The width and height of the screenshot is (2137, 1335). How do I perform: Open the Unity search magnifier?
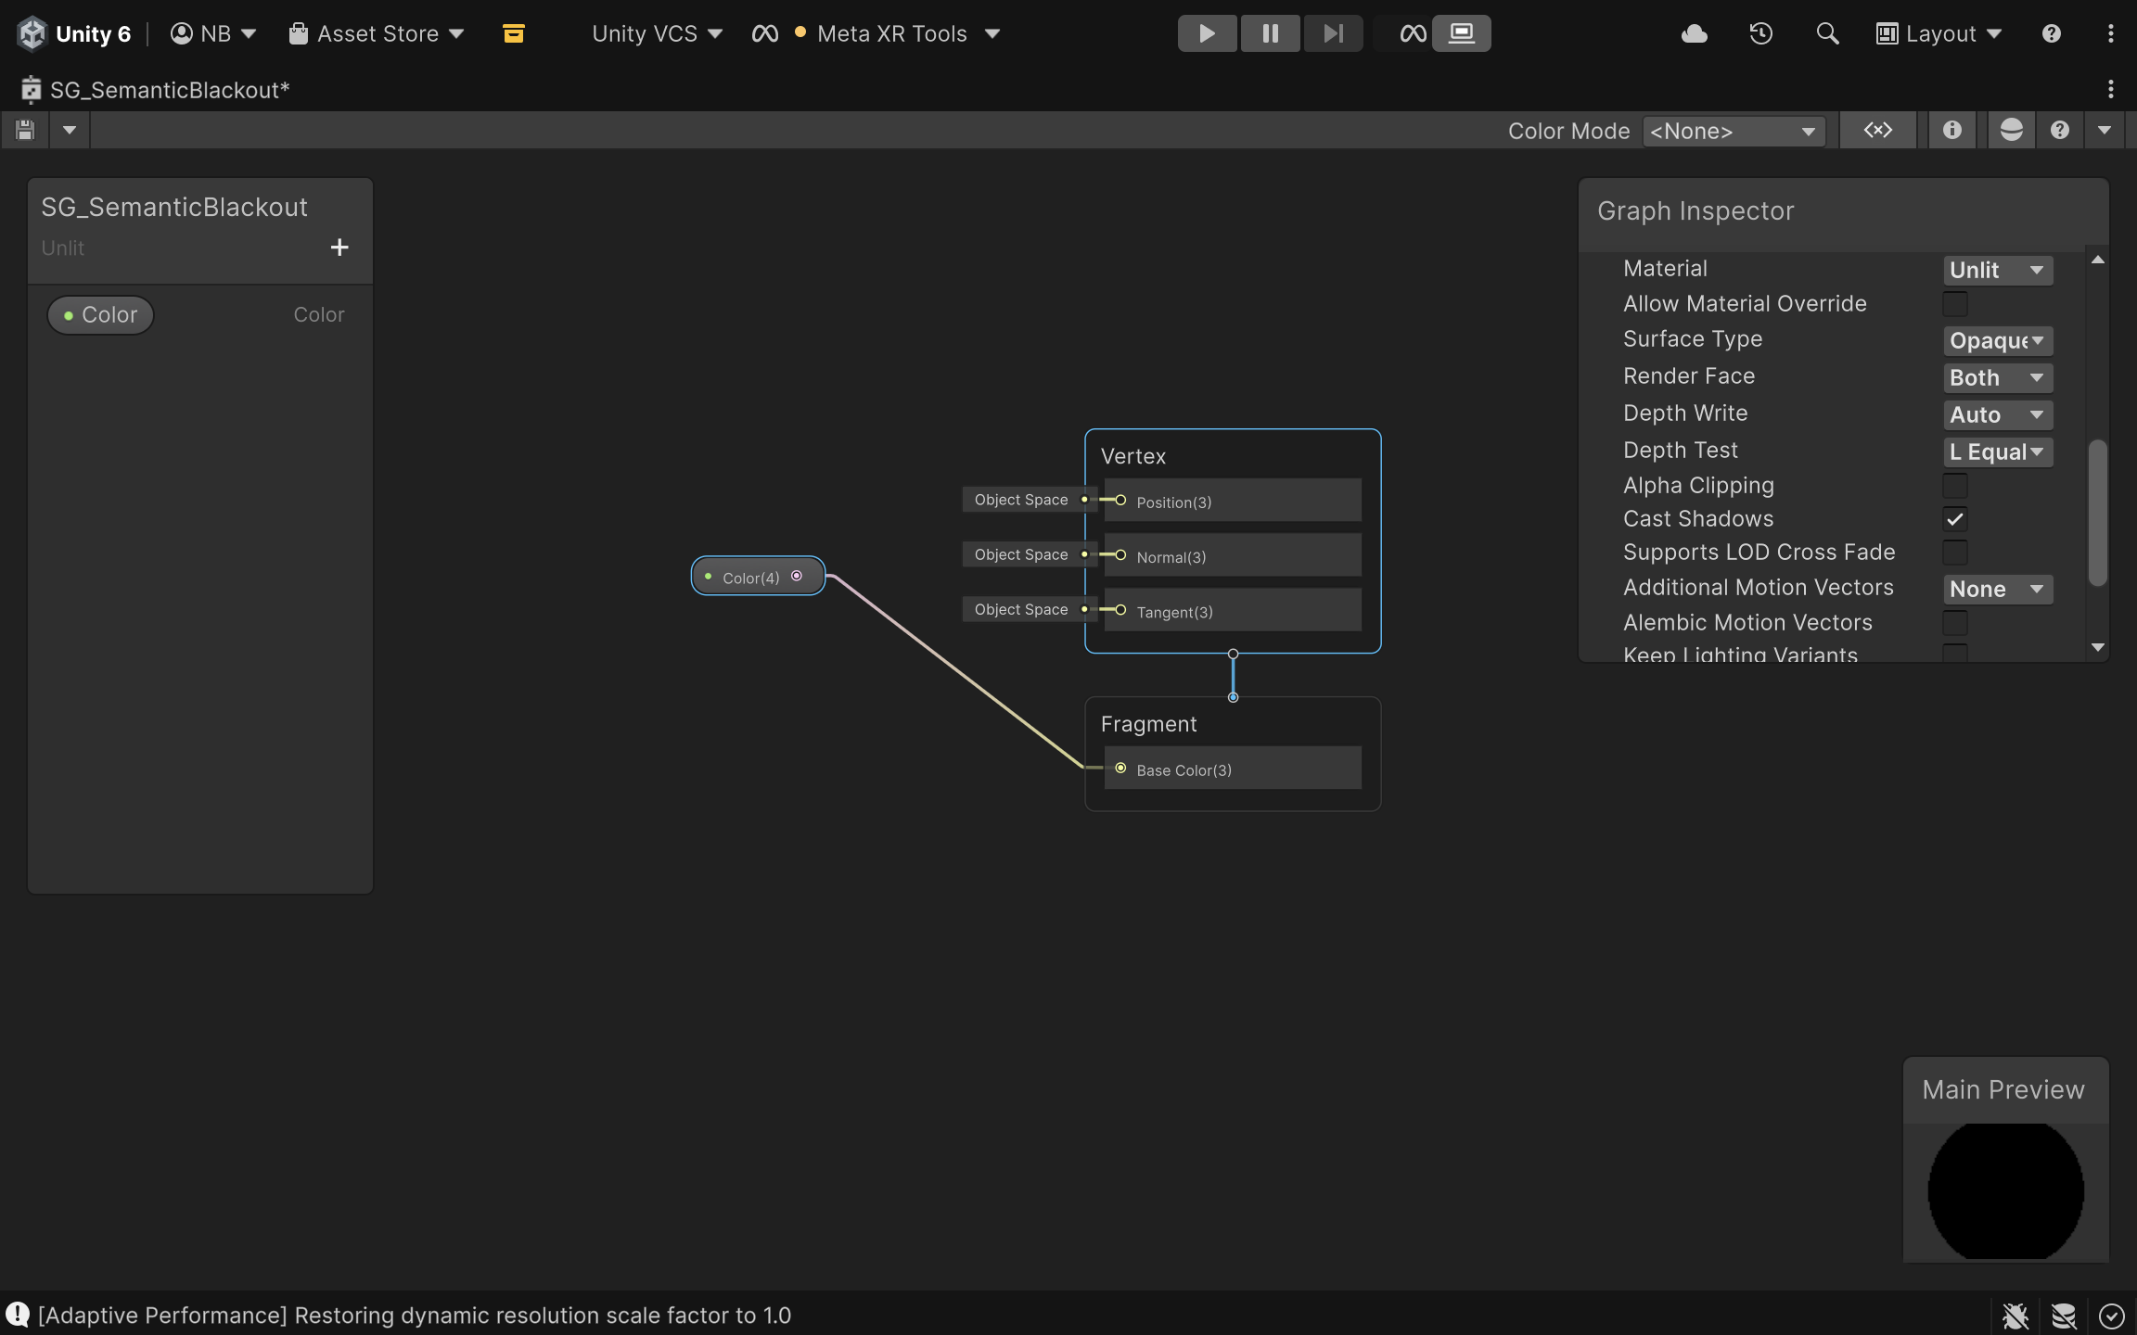(x=1827, y=33)
